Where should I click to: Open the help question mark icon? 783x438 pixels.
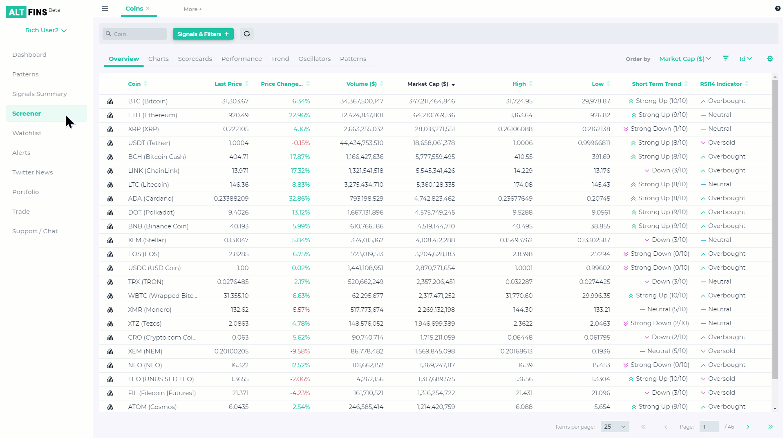(x=778, y=9)
